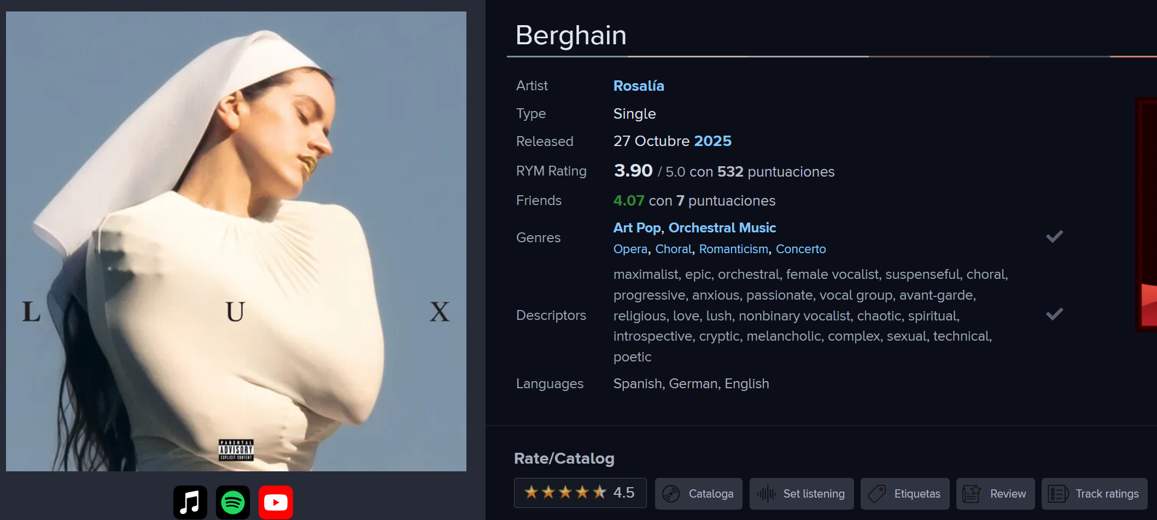Open the Romanticism genre link

click(x=733, y=249)
